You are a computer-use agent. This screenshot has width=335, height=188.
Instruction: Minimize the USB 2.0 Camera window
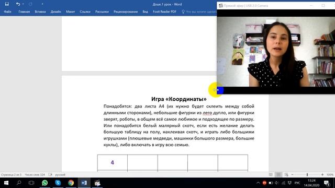pyautogui.click(x=311, y=6)
